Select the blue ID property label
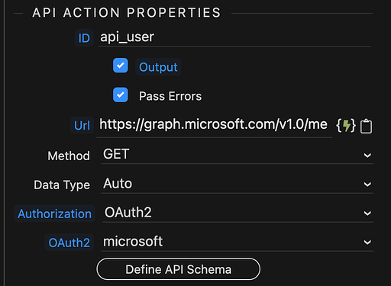Image resolution: width=391 pixels, height=286 pixels. [84, 38]
